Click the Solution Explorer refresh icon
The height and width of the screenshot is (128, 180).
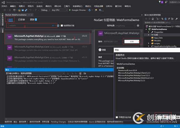[x=166, y=19]
